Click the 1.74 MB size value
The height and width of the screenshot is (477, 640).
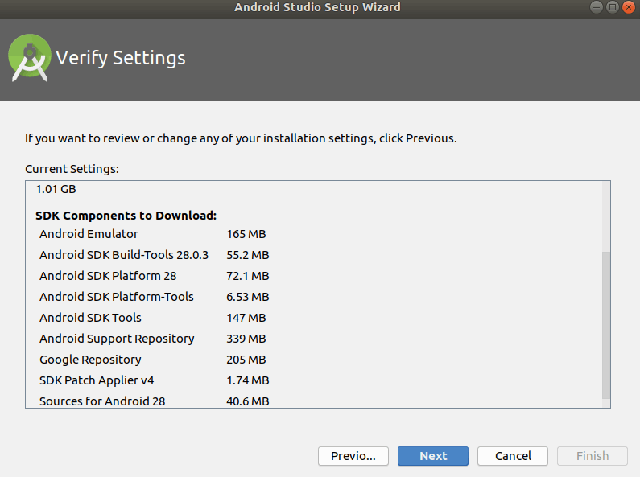pos(248,380)
